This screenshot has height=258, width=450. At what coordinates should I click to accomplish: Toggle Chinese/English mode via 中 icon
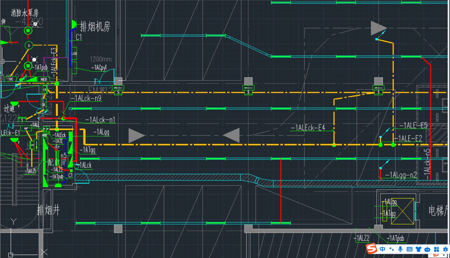[383, 249]
